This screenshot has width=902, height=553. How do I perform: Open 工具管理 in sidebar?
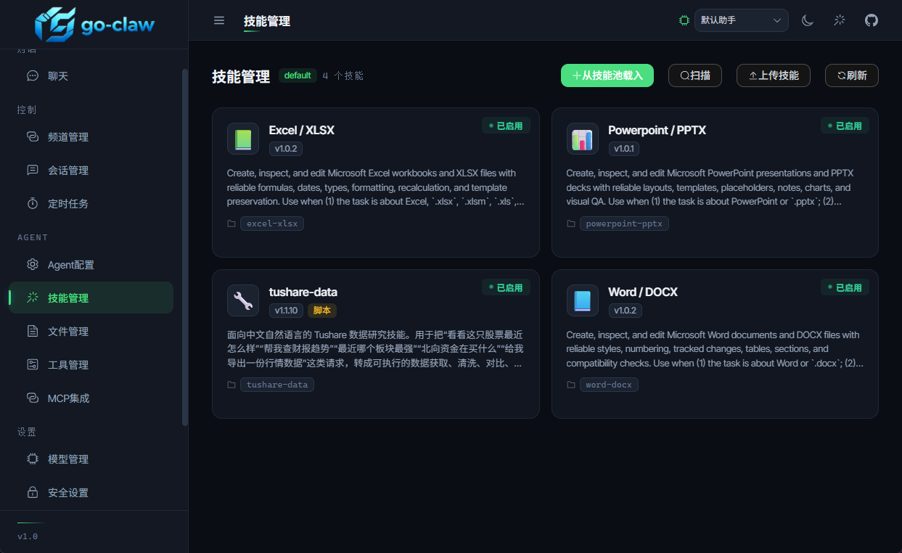(x=91, y=364)
